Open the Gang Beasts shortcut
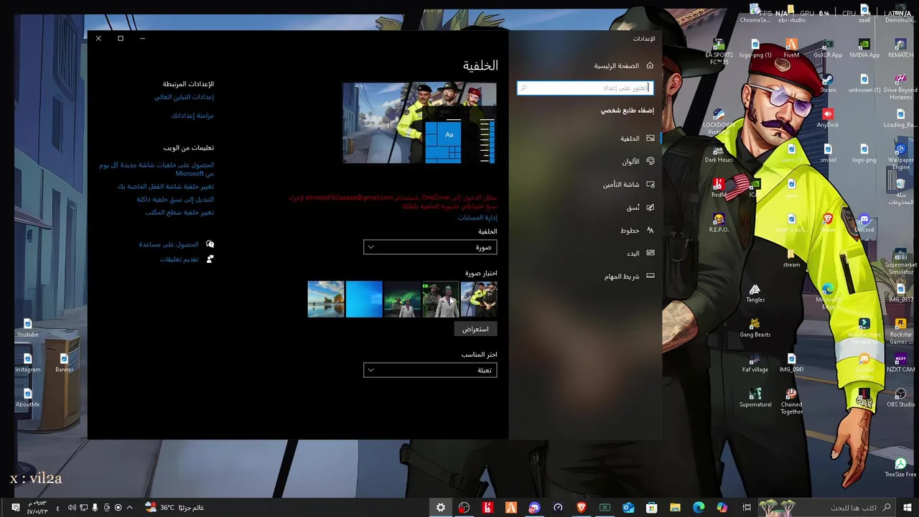This screenshot has height=517, width=919. point(755,327)
